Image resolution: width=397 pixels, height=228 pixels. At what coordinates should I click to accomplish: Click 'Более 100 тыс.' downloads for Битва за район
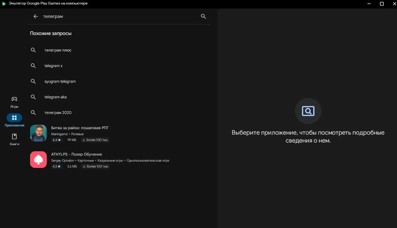pos(96,140)
